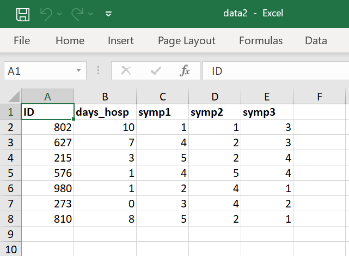Open Customize Quick Access Toolbar dropdown
Viewport: 349px width, 256px height.
coord(108,14)
